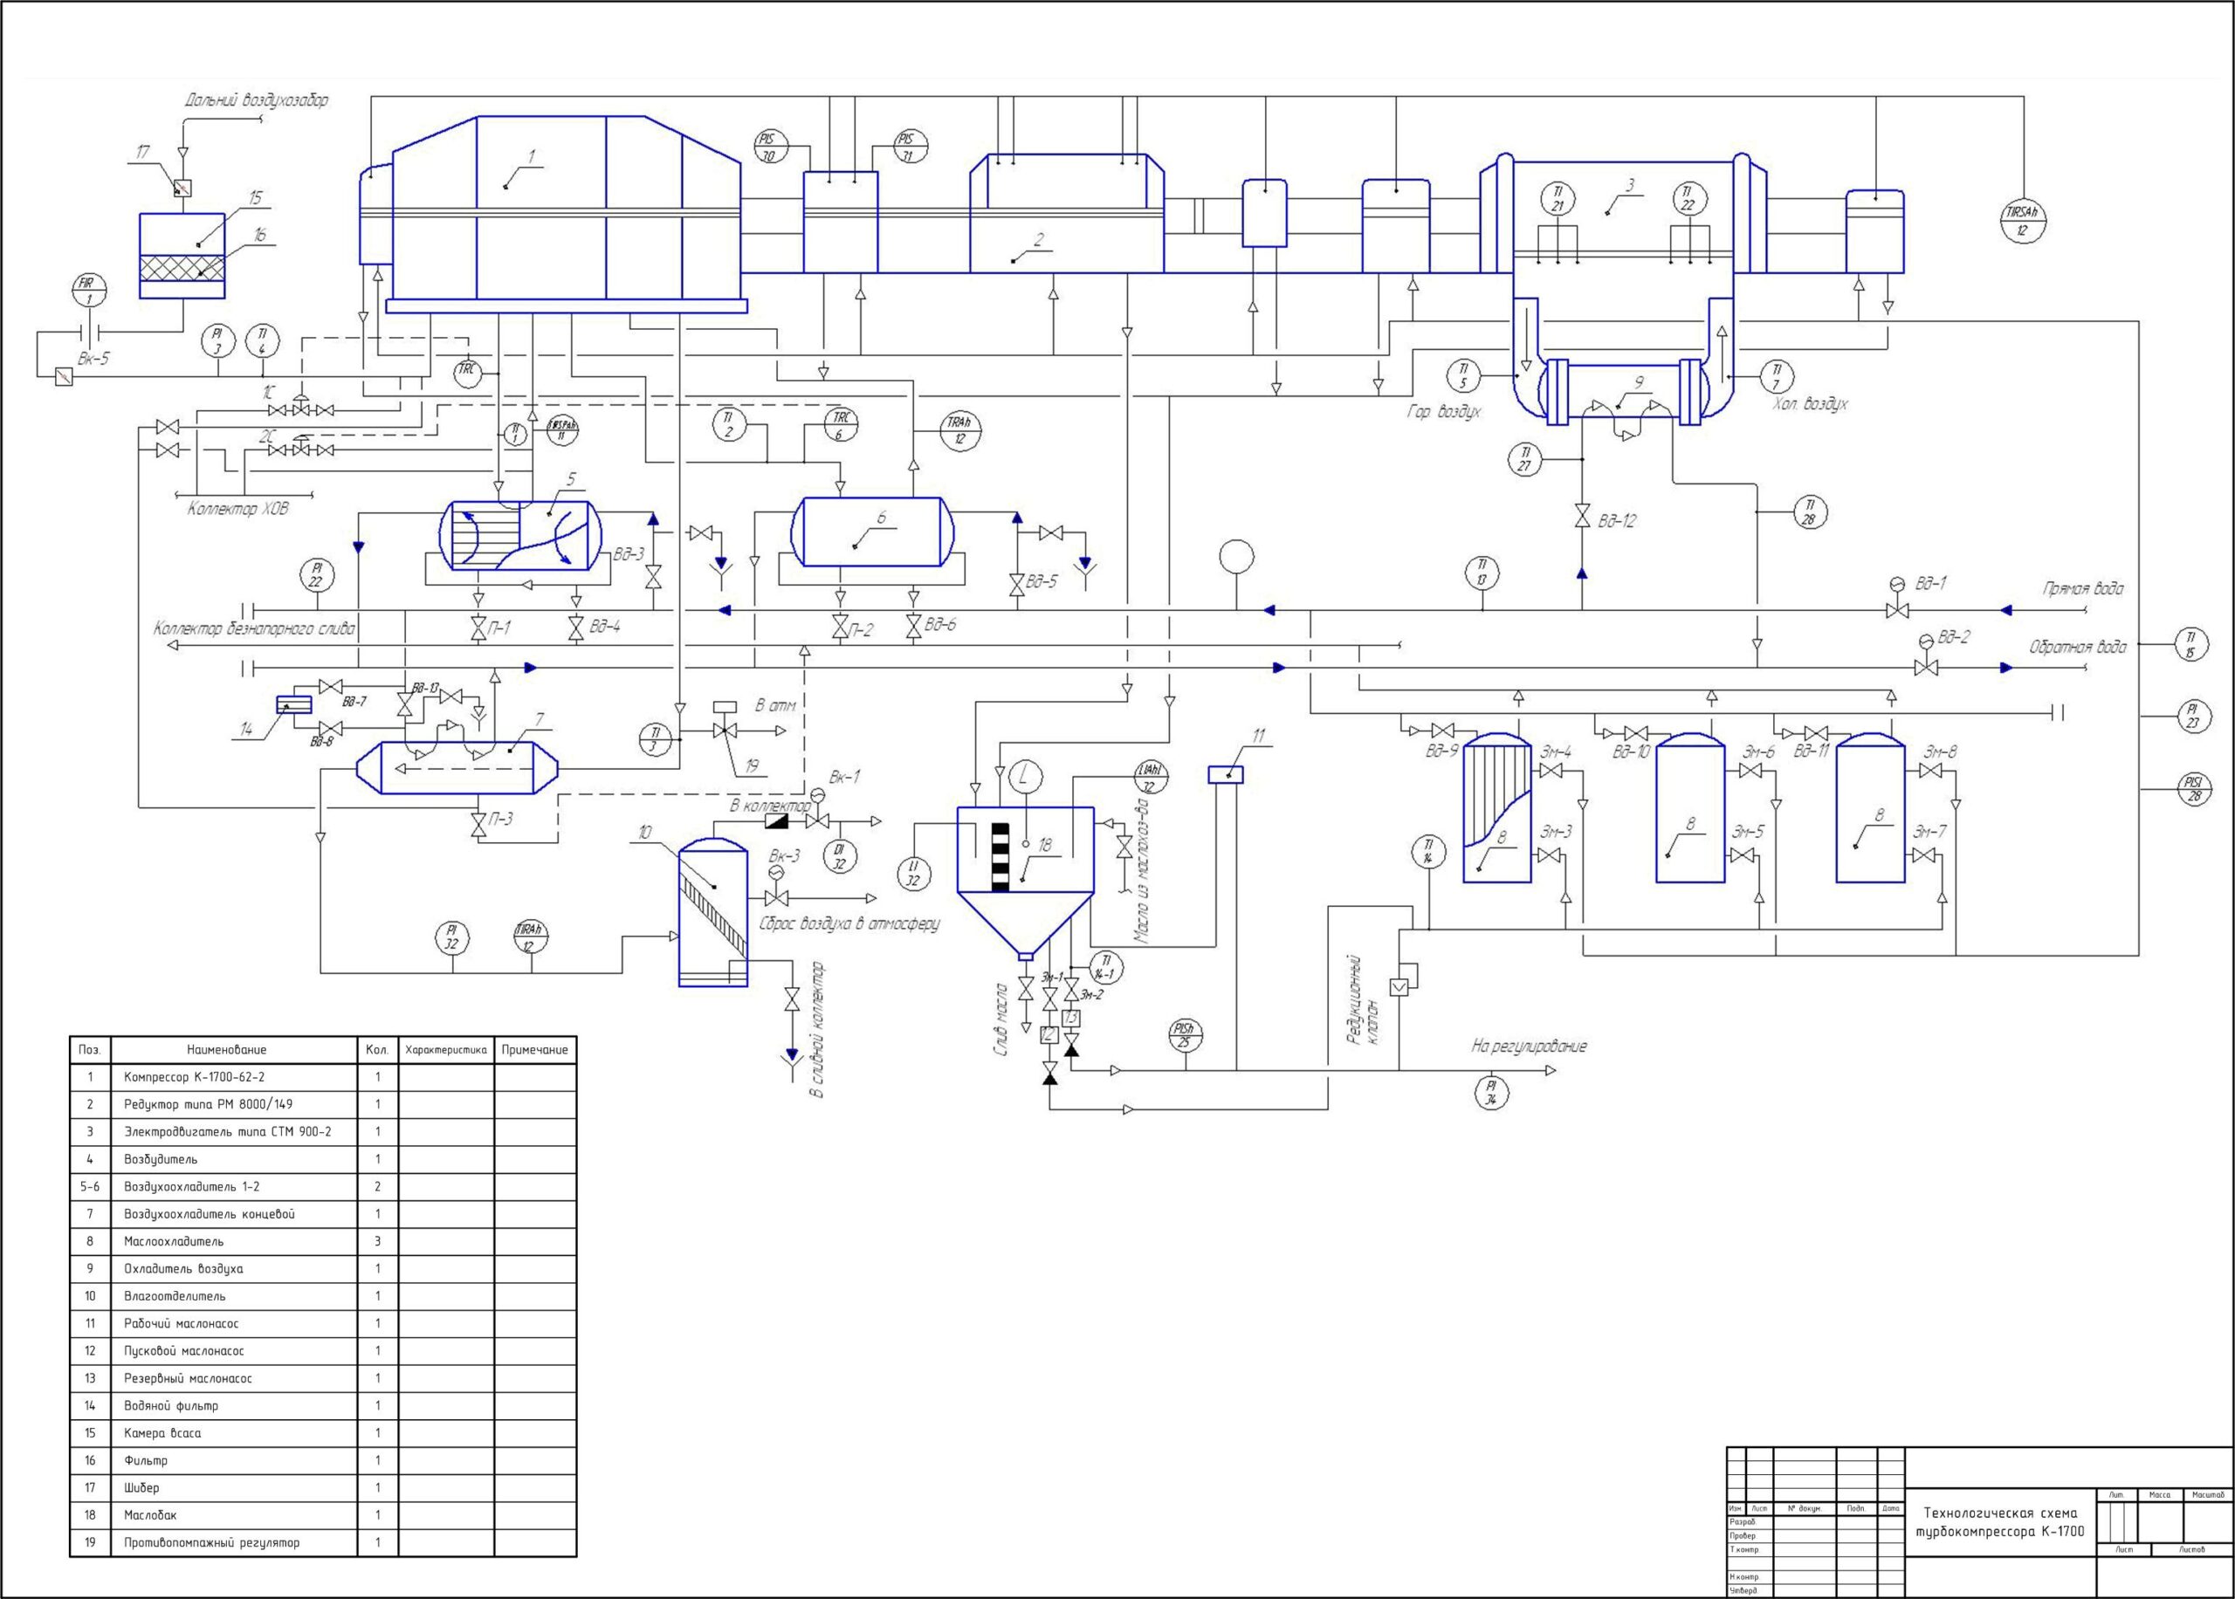Select the 'Прямая вода' label
The height and width of the screenshot is (1599, 2235).
(2082, 589)
